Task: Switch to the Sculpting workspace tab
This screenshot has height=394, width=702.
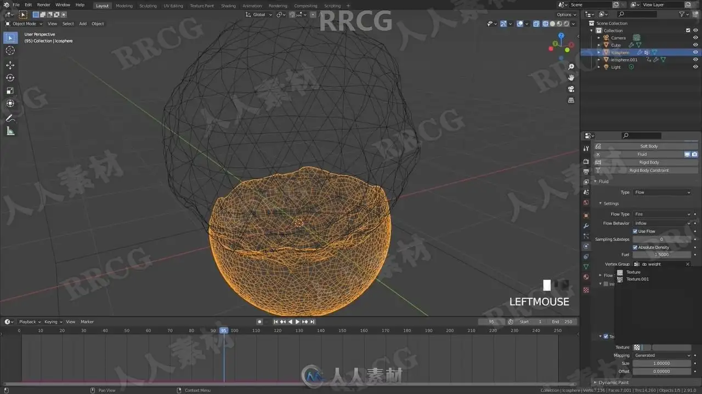Action: pyautogui.click(x=148, y=5)
